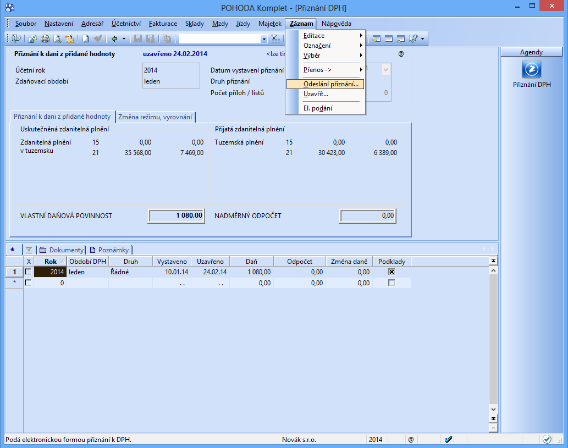This screenshot has height=448, width=568.
Task: Switch to Změna režimu, vyrovnání tab
Action: coord(155,117)
